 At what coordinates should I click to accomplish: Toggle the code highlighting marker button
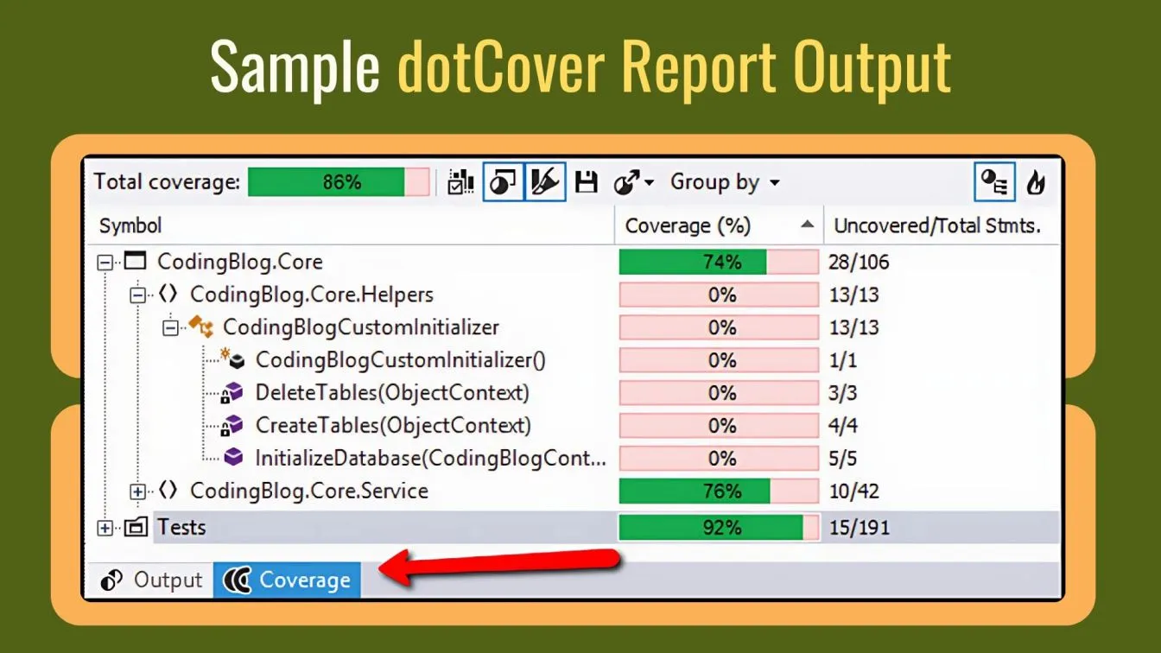[x=545, y=182]
